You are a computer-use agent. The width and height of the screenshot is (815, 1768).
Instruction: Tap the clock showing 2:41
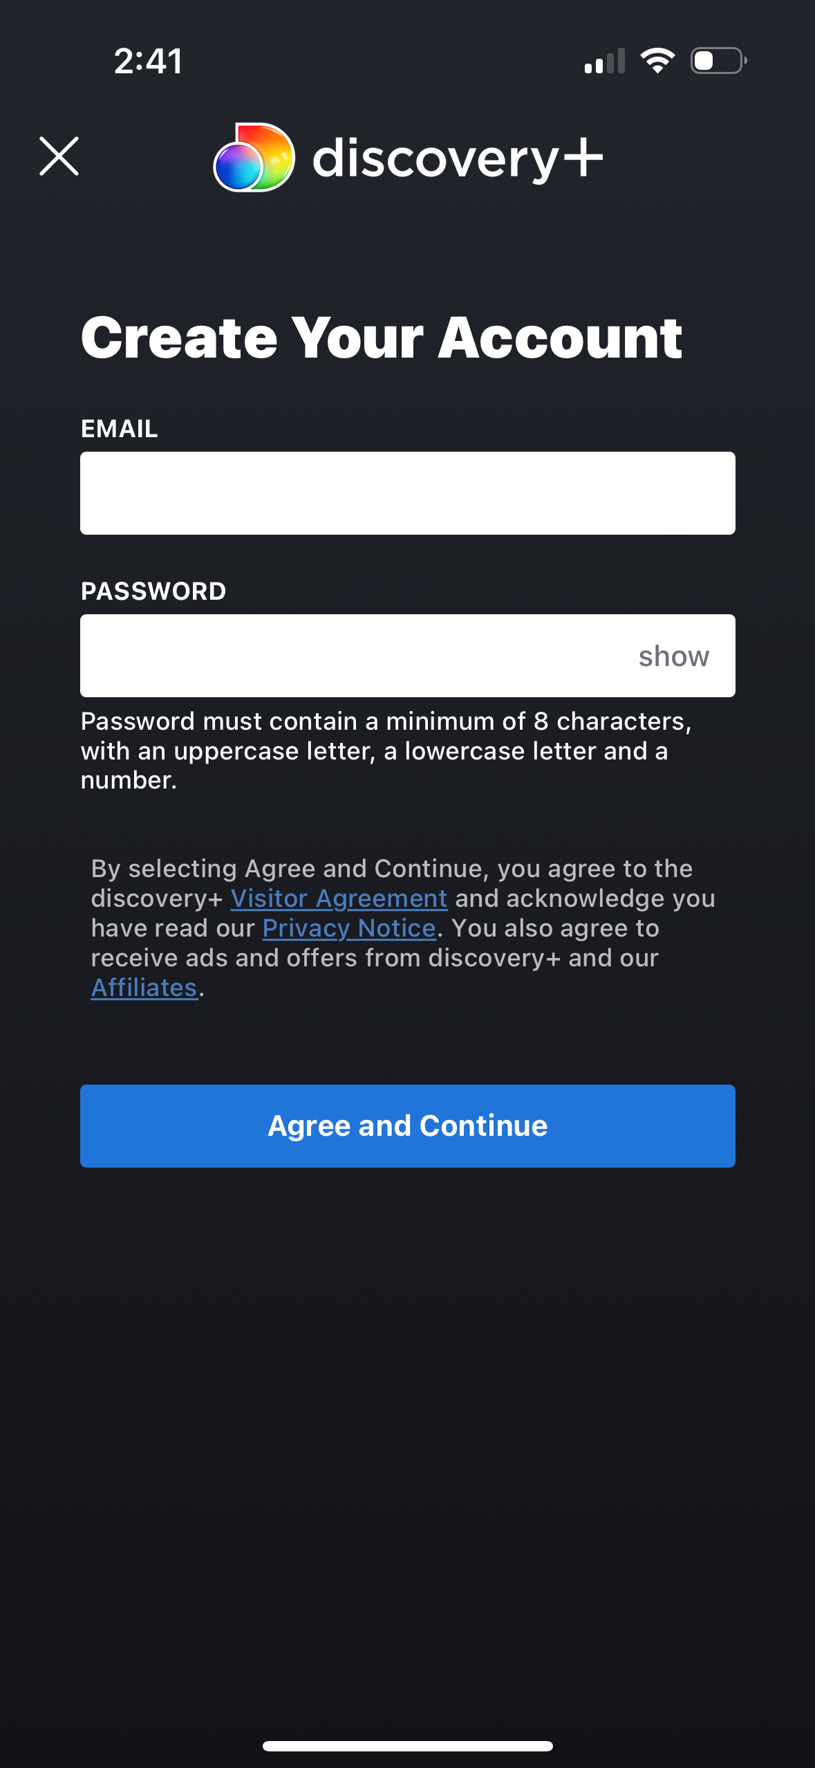pyautogui.click(x=147, y=61)
